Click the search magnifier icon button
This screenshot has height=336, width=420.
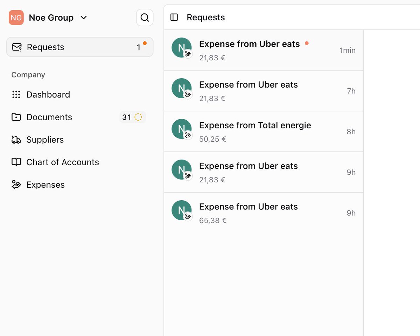(x=145, y=18)
